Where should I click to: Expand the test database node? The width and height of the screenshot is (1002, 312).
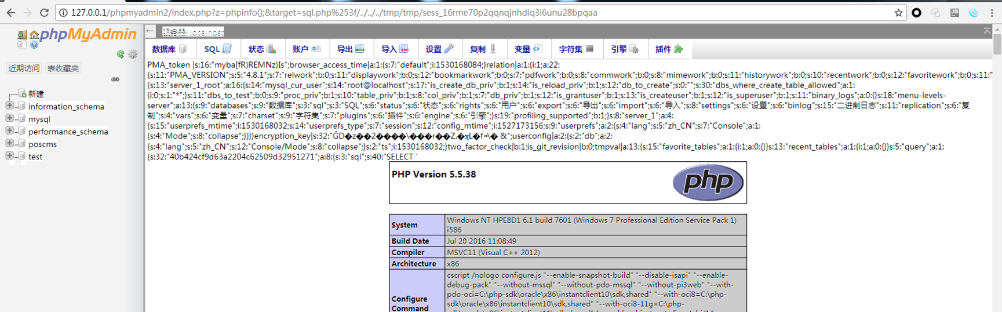click(x=9, y=156)
